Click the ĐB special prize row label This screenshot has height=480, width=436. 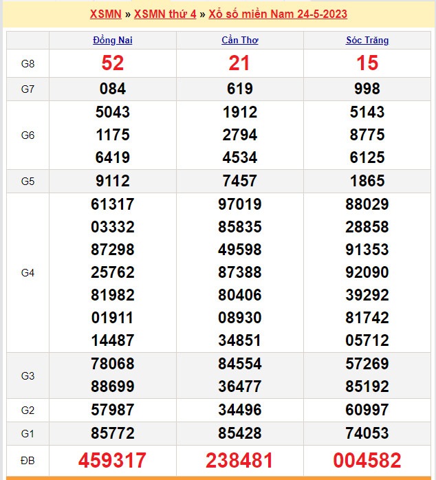28,460
